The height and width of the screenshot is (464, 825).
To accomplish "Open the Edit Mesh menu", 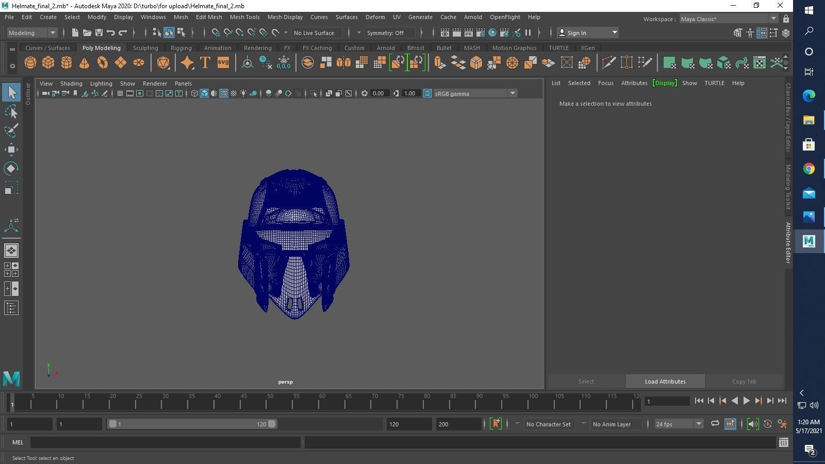I will [209, 17].
